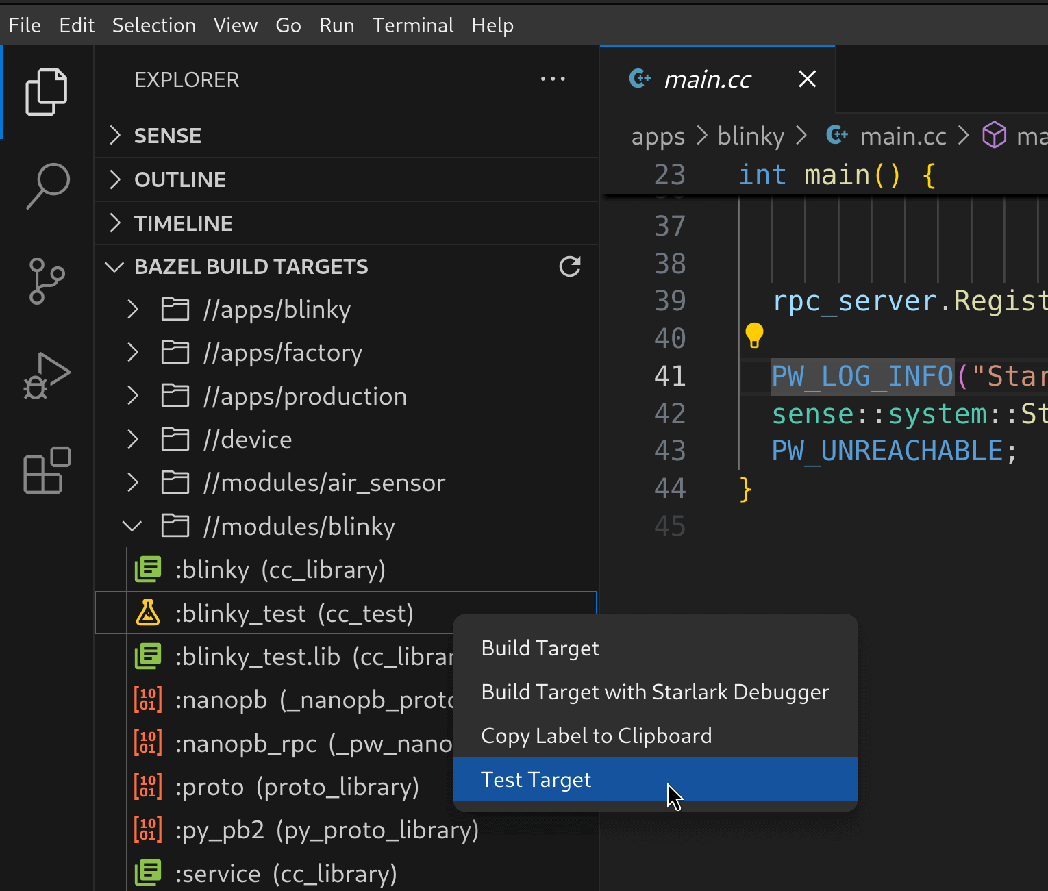Expand the SENSE section
Image resolution: width=1048 pixels, height=891 pixels.
click(115, 136)
